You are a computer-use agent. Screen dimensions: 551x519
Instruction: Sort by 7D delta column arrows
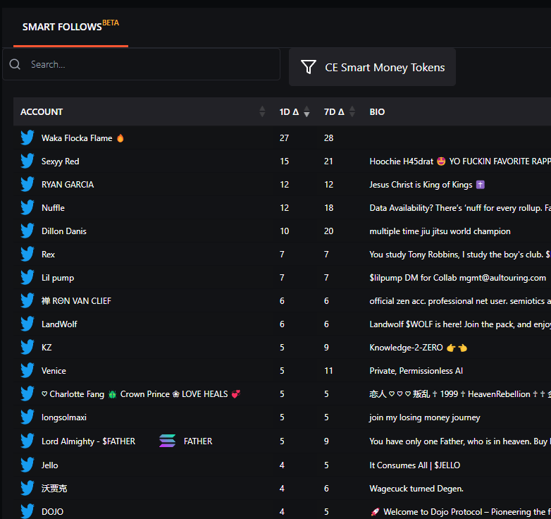click(352, 111)
